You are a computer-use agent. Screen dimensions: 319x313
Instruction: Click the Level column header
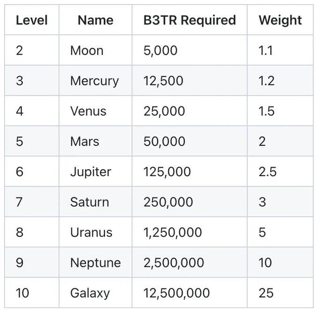click(x=32, y=20)
